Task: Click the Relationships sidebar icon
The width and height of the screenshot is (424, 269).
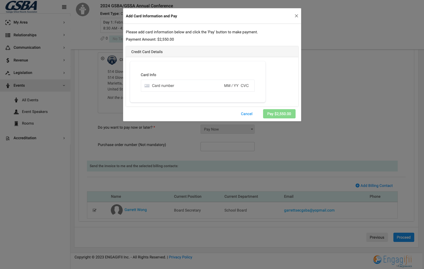Action: coord(8,35)
